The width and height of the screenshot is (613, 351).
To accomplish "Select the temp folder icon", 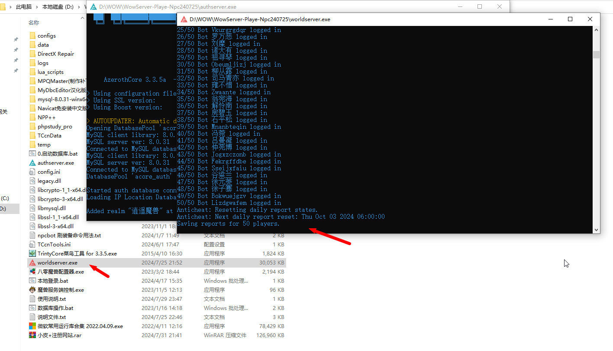I will (32, 144).
